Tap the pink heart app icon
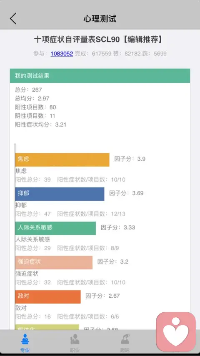 click(x=176, y=332)
